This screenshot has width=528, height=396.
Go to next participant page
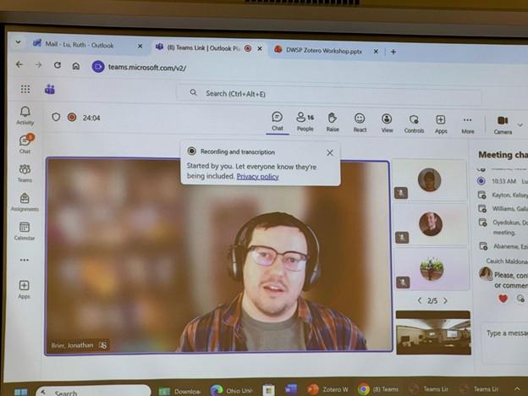pyautogui.click(x=445, y=300)
